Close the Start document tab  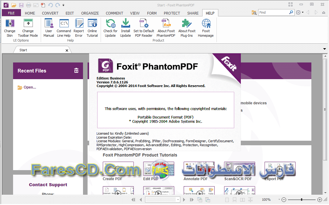coord(67,50)
